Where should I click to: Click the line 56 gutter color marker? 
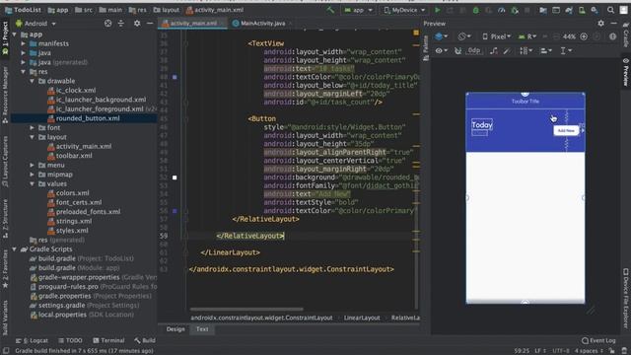[x=175, y=211]
